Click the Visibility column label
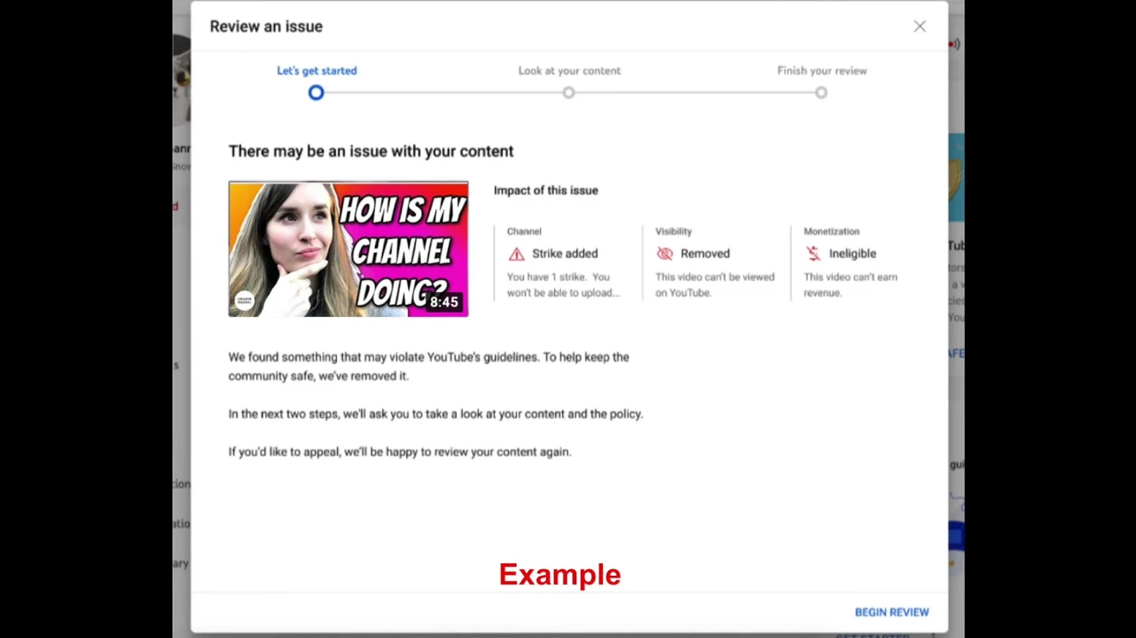Viewport: 1136px width, 638px height. (x=673, y=232)
